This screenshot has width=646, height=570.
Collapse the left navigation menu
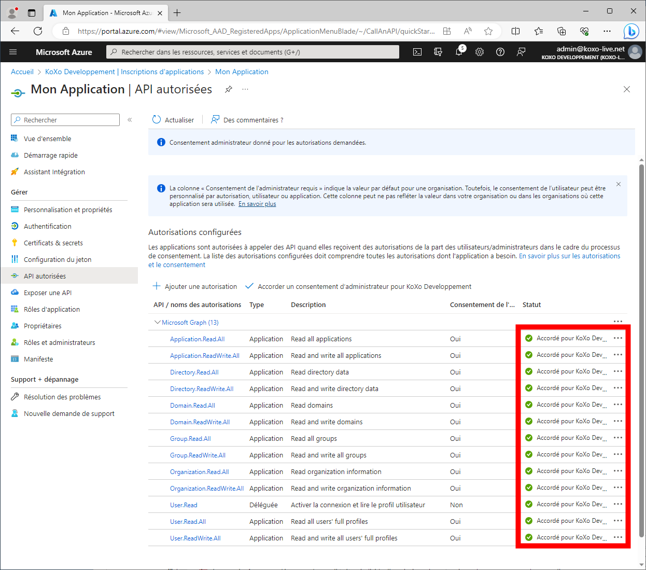point(130,120)
